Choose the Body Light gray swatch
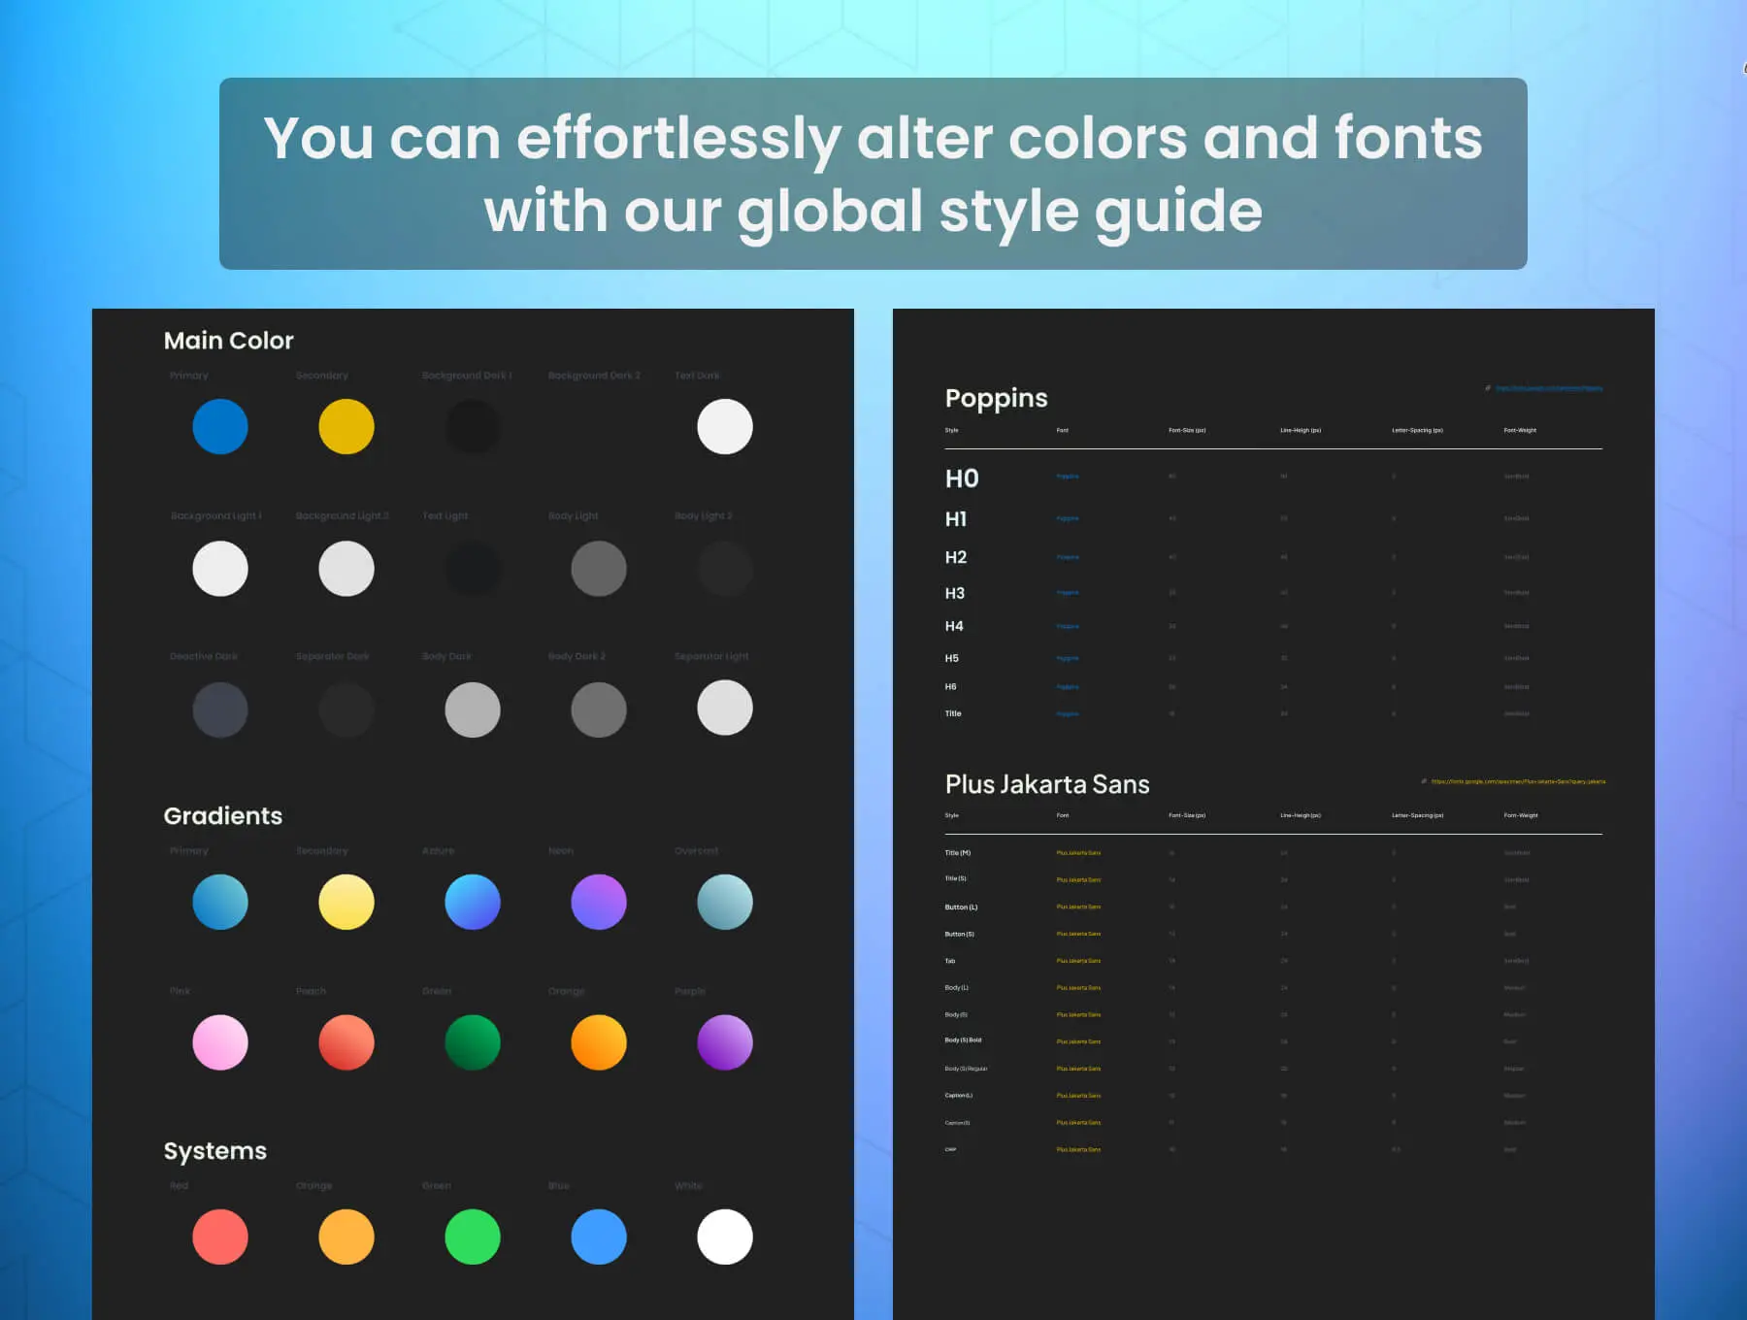This screenshot has height=1320, width=1747. coord(599,569)
